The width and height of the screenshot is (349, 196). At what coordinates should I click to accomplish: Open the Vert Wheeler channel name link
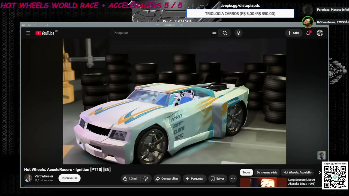(x=44, y=176)
